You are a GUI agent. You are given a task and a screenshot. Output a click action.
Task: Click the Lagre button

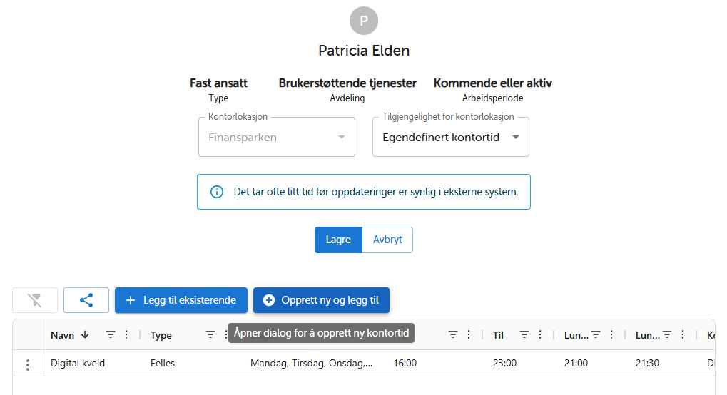click(x=338, y=240)
